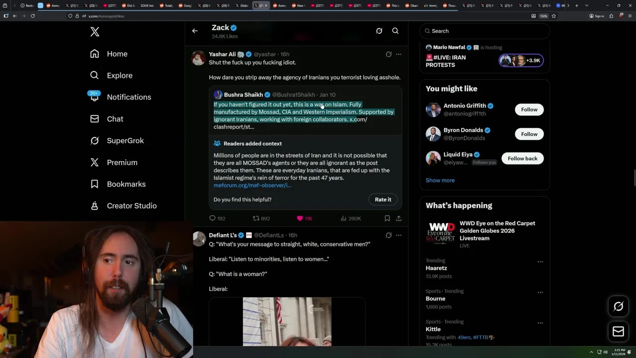Click Sign in in browser toolbar

click(597, 16)
